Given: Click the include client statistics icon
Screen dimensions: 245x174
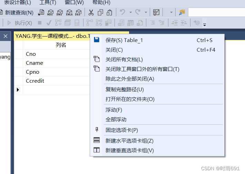Looking at the screenshot, I should tap(108, 23).
